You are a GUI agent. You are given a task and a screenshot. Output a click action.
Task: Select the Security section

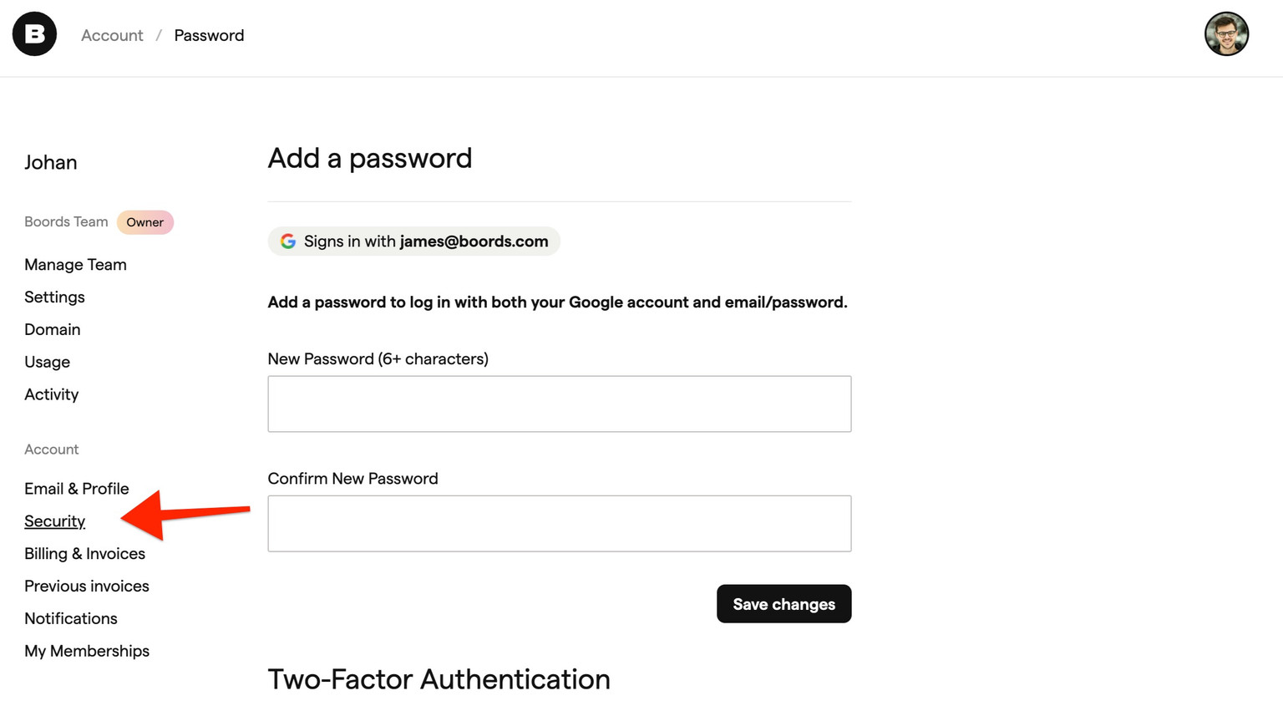point(54,521)
